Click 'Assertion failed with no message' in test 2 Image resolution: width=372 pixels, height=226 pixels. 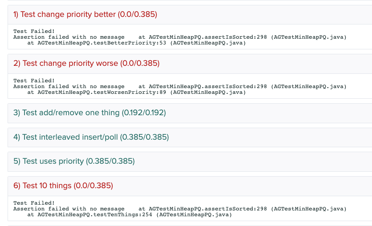[69, 86]
